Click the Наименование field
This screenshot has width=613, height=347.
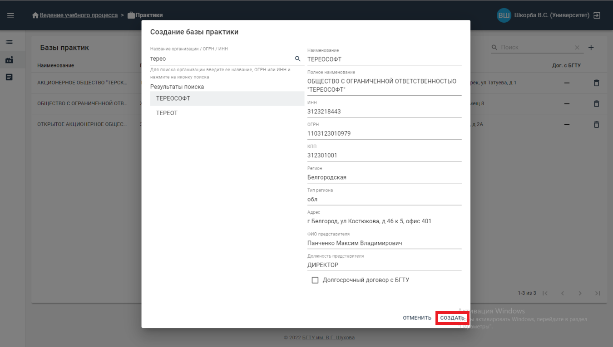(x=384, y=59)
